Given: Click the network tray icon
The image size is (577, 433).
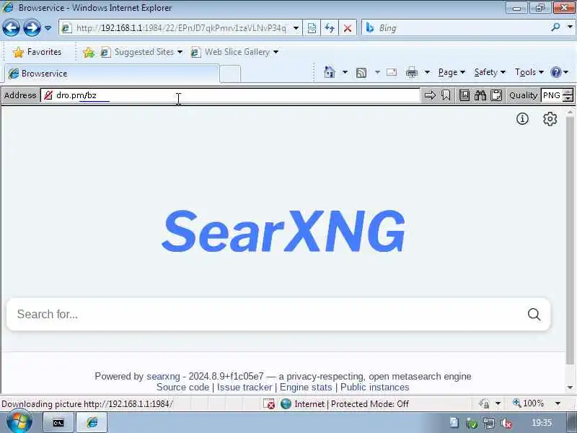Looking at the screenshot, I should point(489,423).
